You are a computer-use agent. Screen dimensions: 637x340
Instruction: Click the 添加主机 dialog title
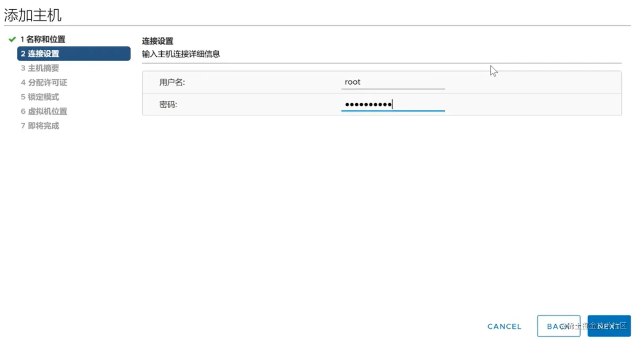click(x=33, y=15)
